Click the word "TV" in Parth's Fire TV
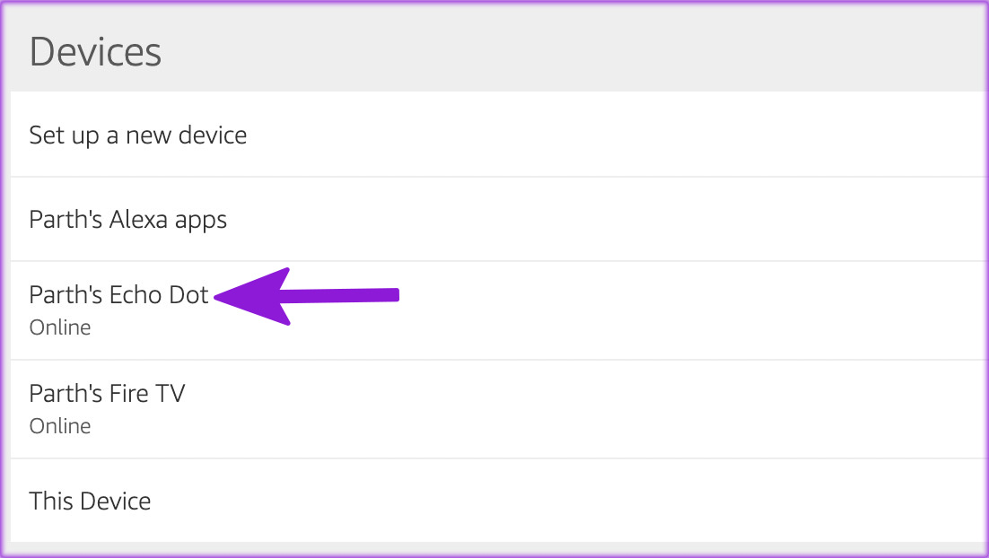The image size is (989, 558). tap(170, 393)
